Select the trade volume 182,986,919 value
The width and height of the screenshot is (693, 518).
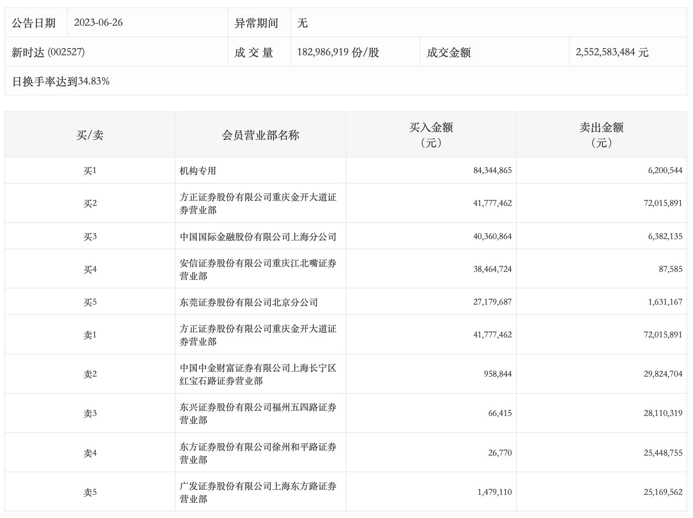pyautogui.click(x=338, y=52)
